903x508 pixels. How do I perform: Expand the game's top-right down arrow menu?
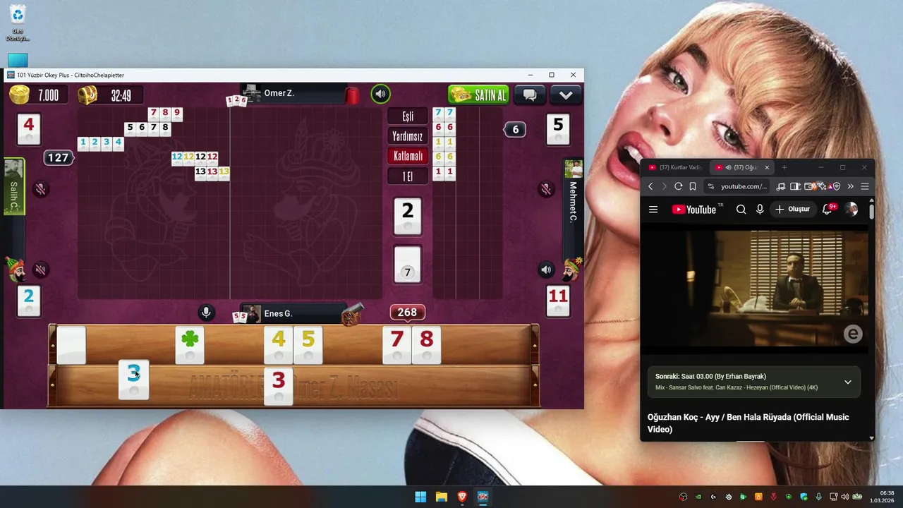566,95
